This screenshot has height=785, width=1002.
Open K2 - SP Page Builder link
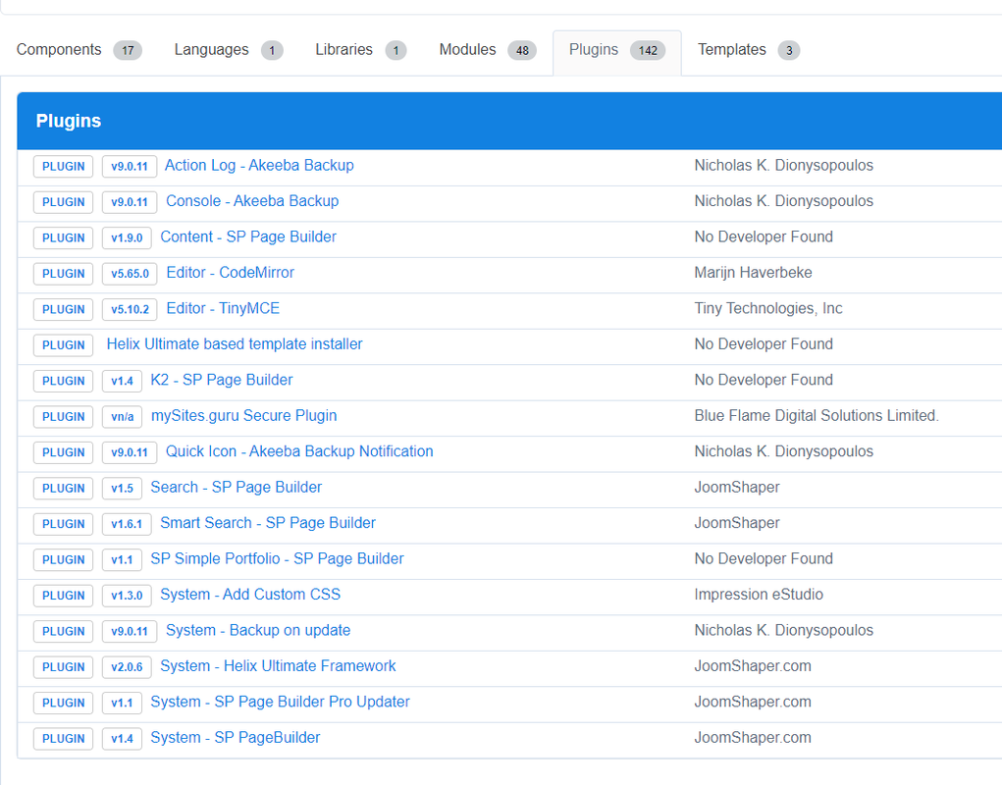click(222, 380)
